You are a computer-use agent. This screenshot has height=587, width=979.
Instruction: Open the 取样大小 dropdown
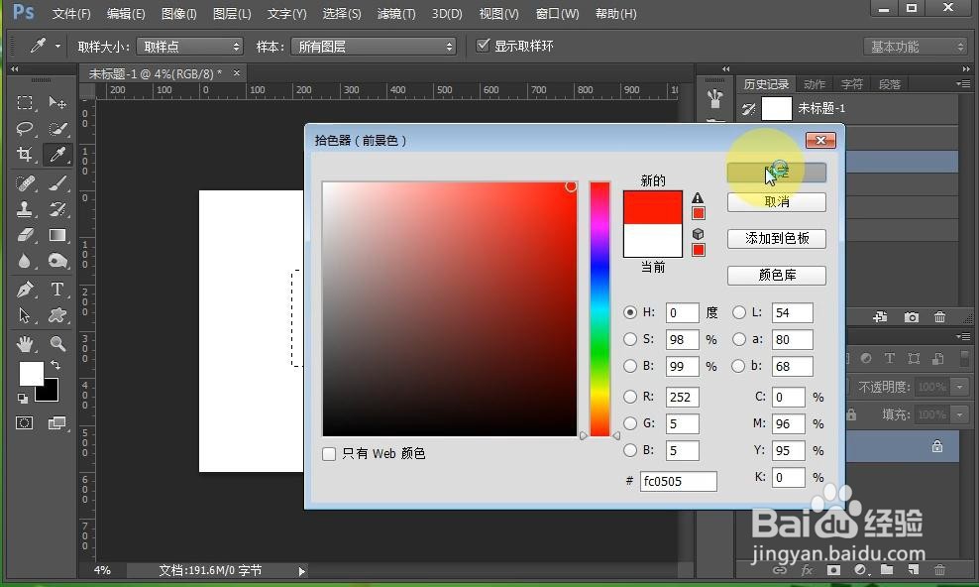click(189, 46)
